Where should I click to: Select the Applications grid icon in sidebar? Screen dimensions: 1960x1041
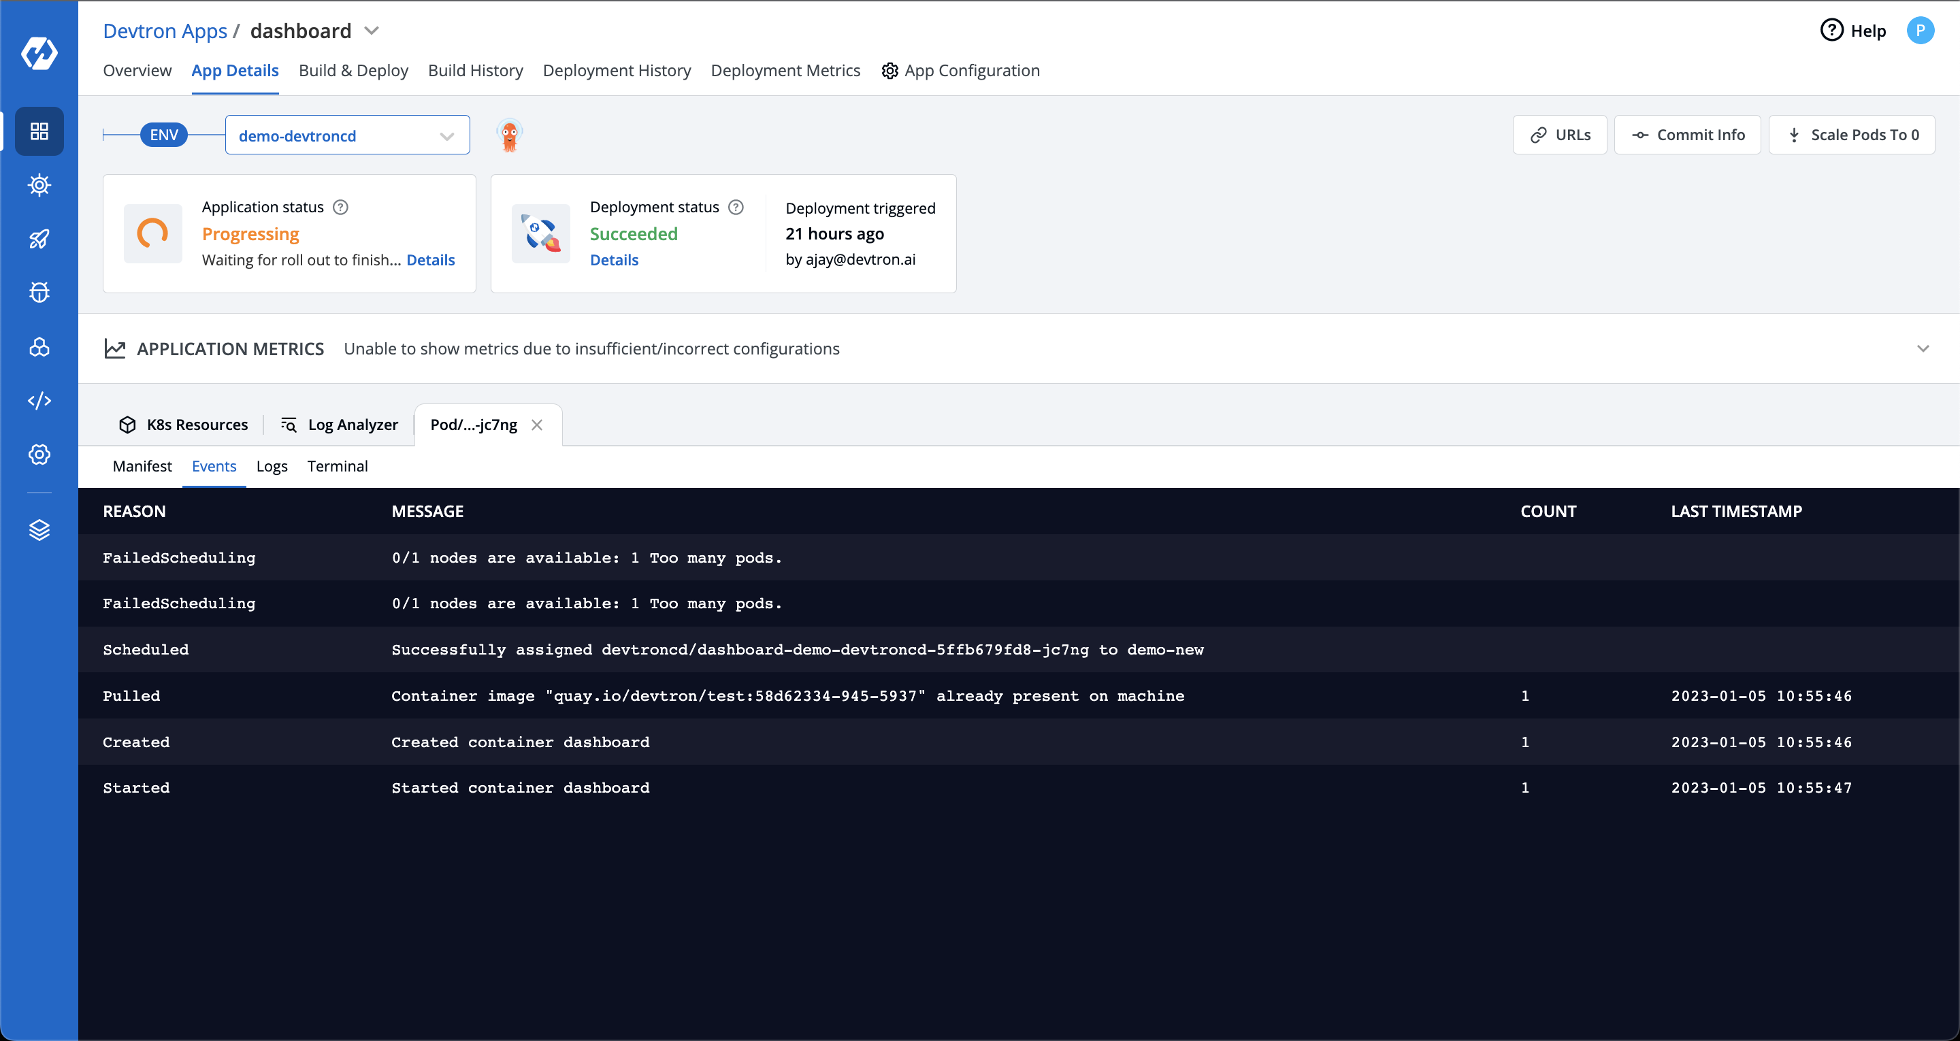coord(39,131)
